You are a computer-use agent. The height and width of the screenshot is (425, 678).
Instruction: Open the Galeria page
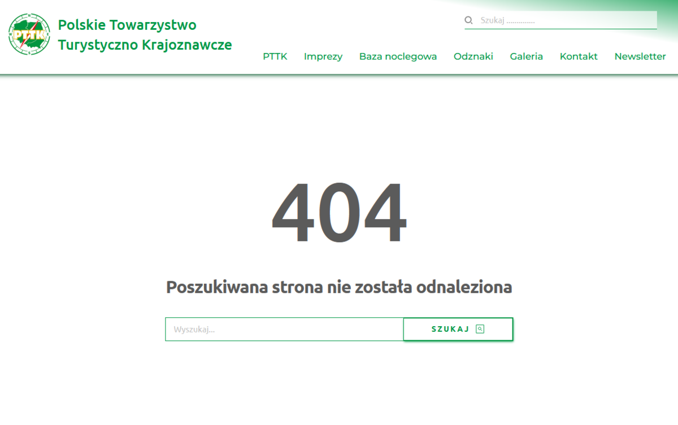click(x=526, y=56)
